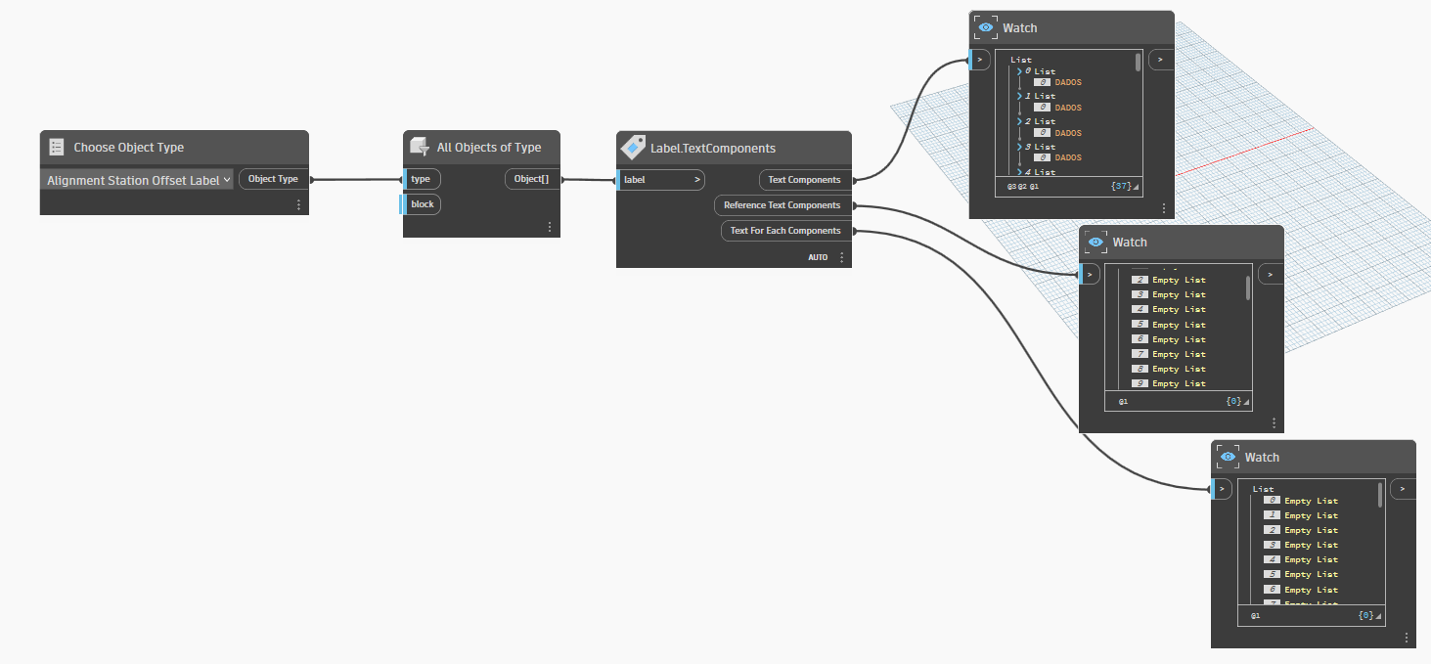Click input port of Watch fed by Reference Text Components

1088,274
